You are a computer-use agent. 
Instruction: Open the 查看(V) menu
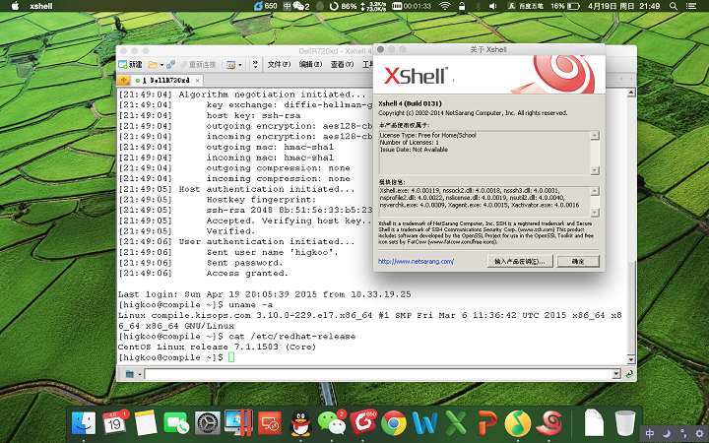point(343,65)
